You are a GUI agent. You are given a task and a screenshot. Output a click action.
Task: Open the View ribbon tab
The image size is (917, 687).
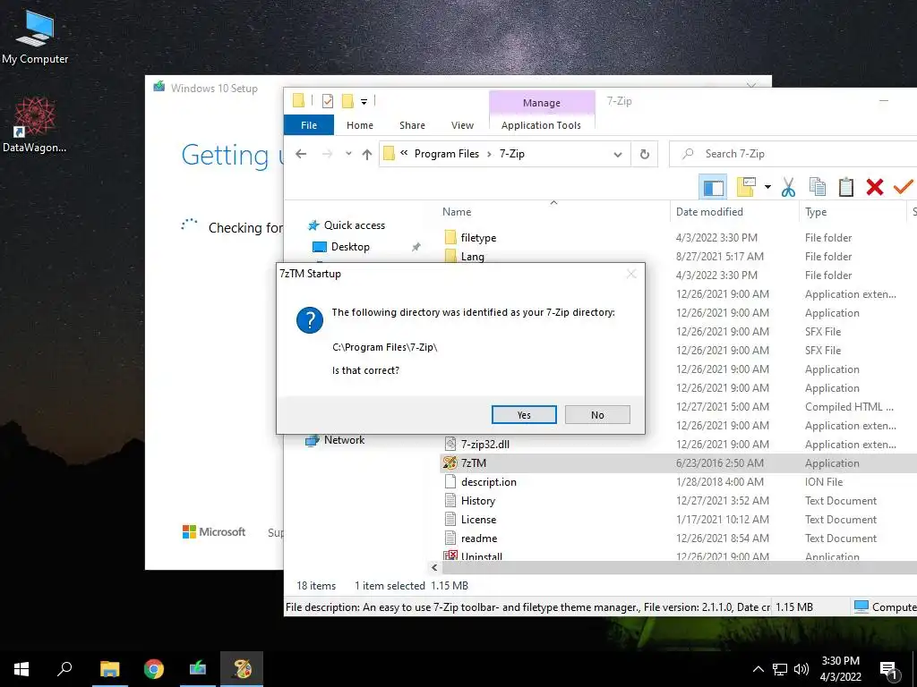(462, 125)
